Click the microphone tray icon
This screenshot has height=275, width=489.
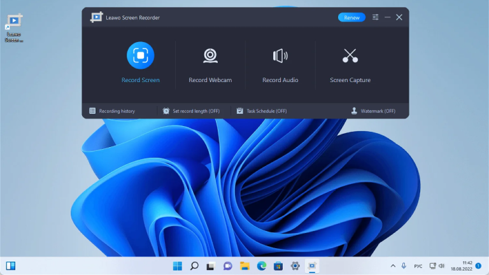404,265
